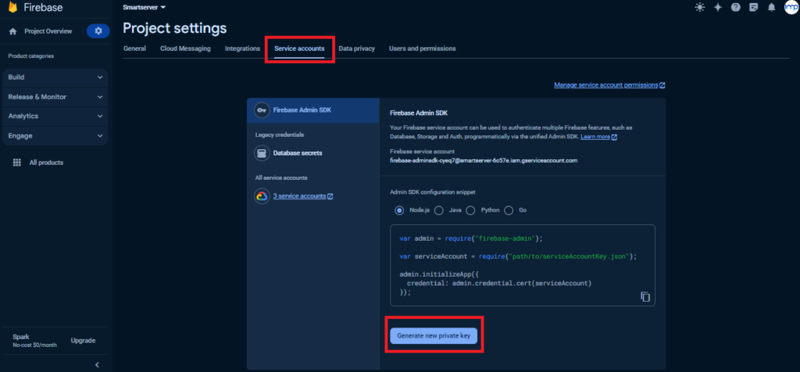Screen dimensions: 800x372
Task: Open All products page
Action: click(x=46, y=163)
